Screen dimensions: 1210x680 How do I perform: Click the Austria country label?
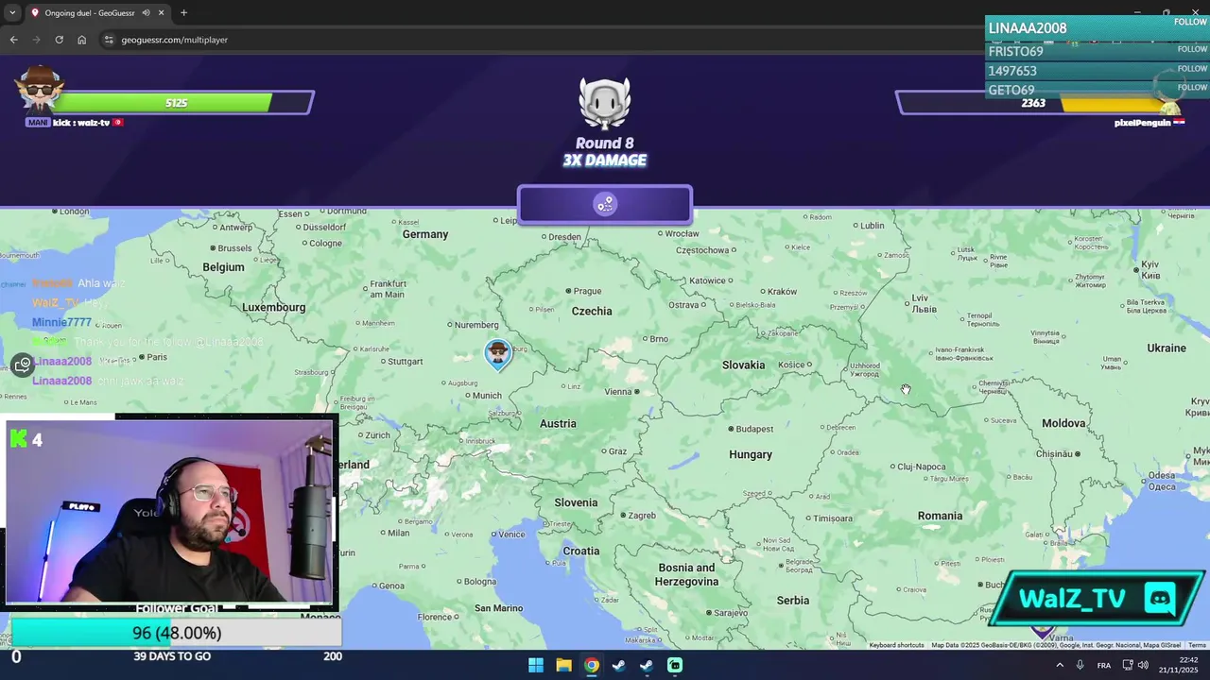[x=558, y=423]
